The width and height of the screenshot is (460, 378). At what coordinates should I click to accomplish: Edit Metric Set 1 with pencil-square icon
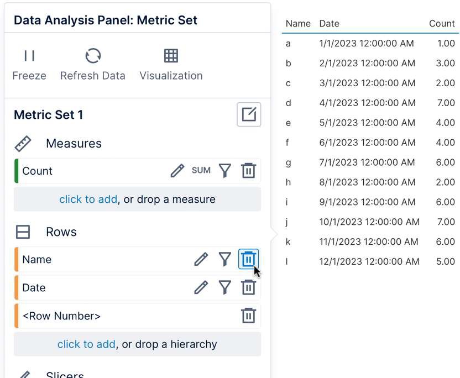pyautogui.click(x=249, y=114)
